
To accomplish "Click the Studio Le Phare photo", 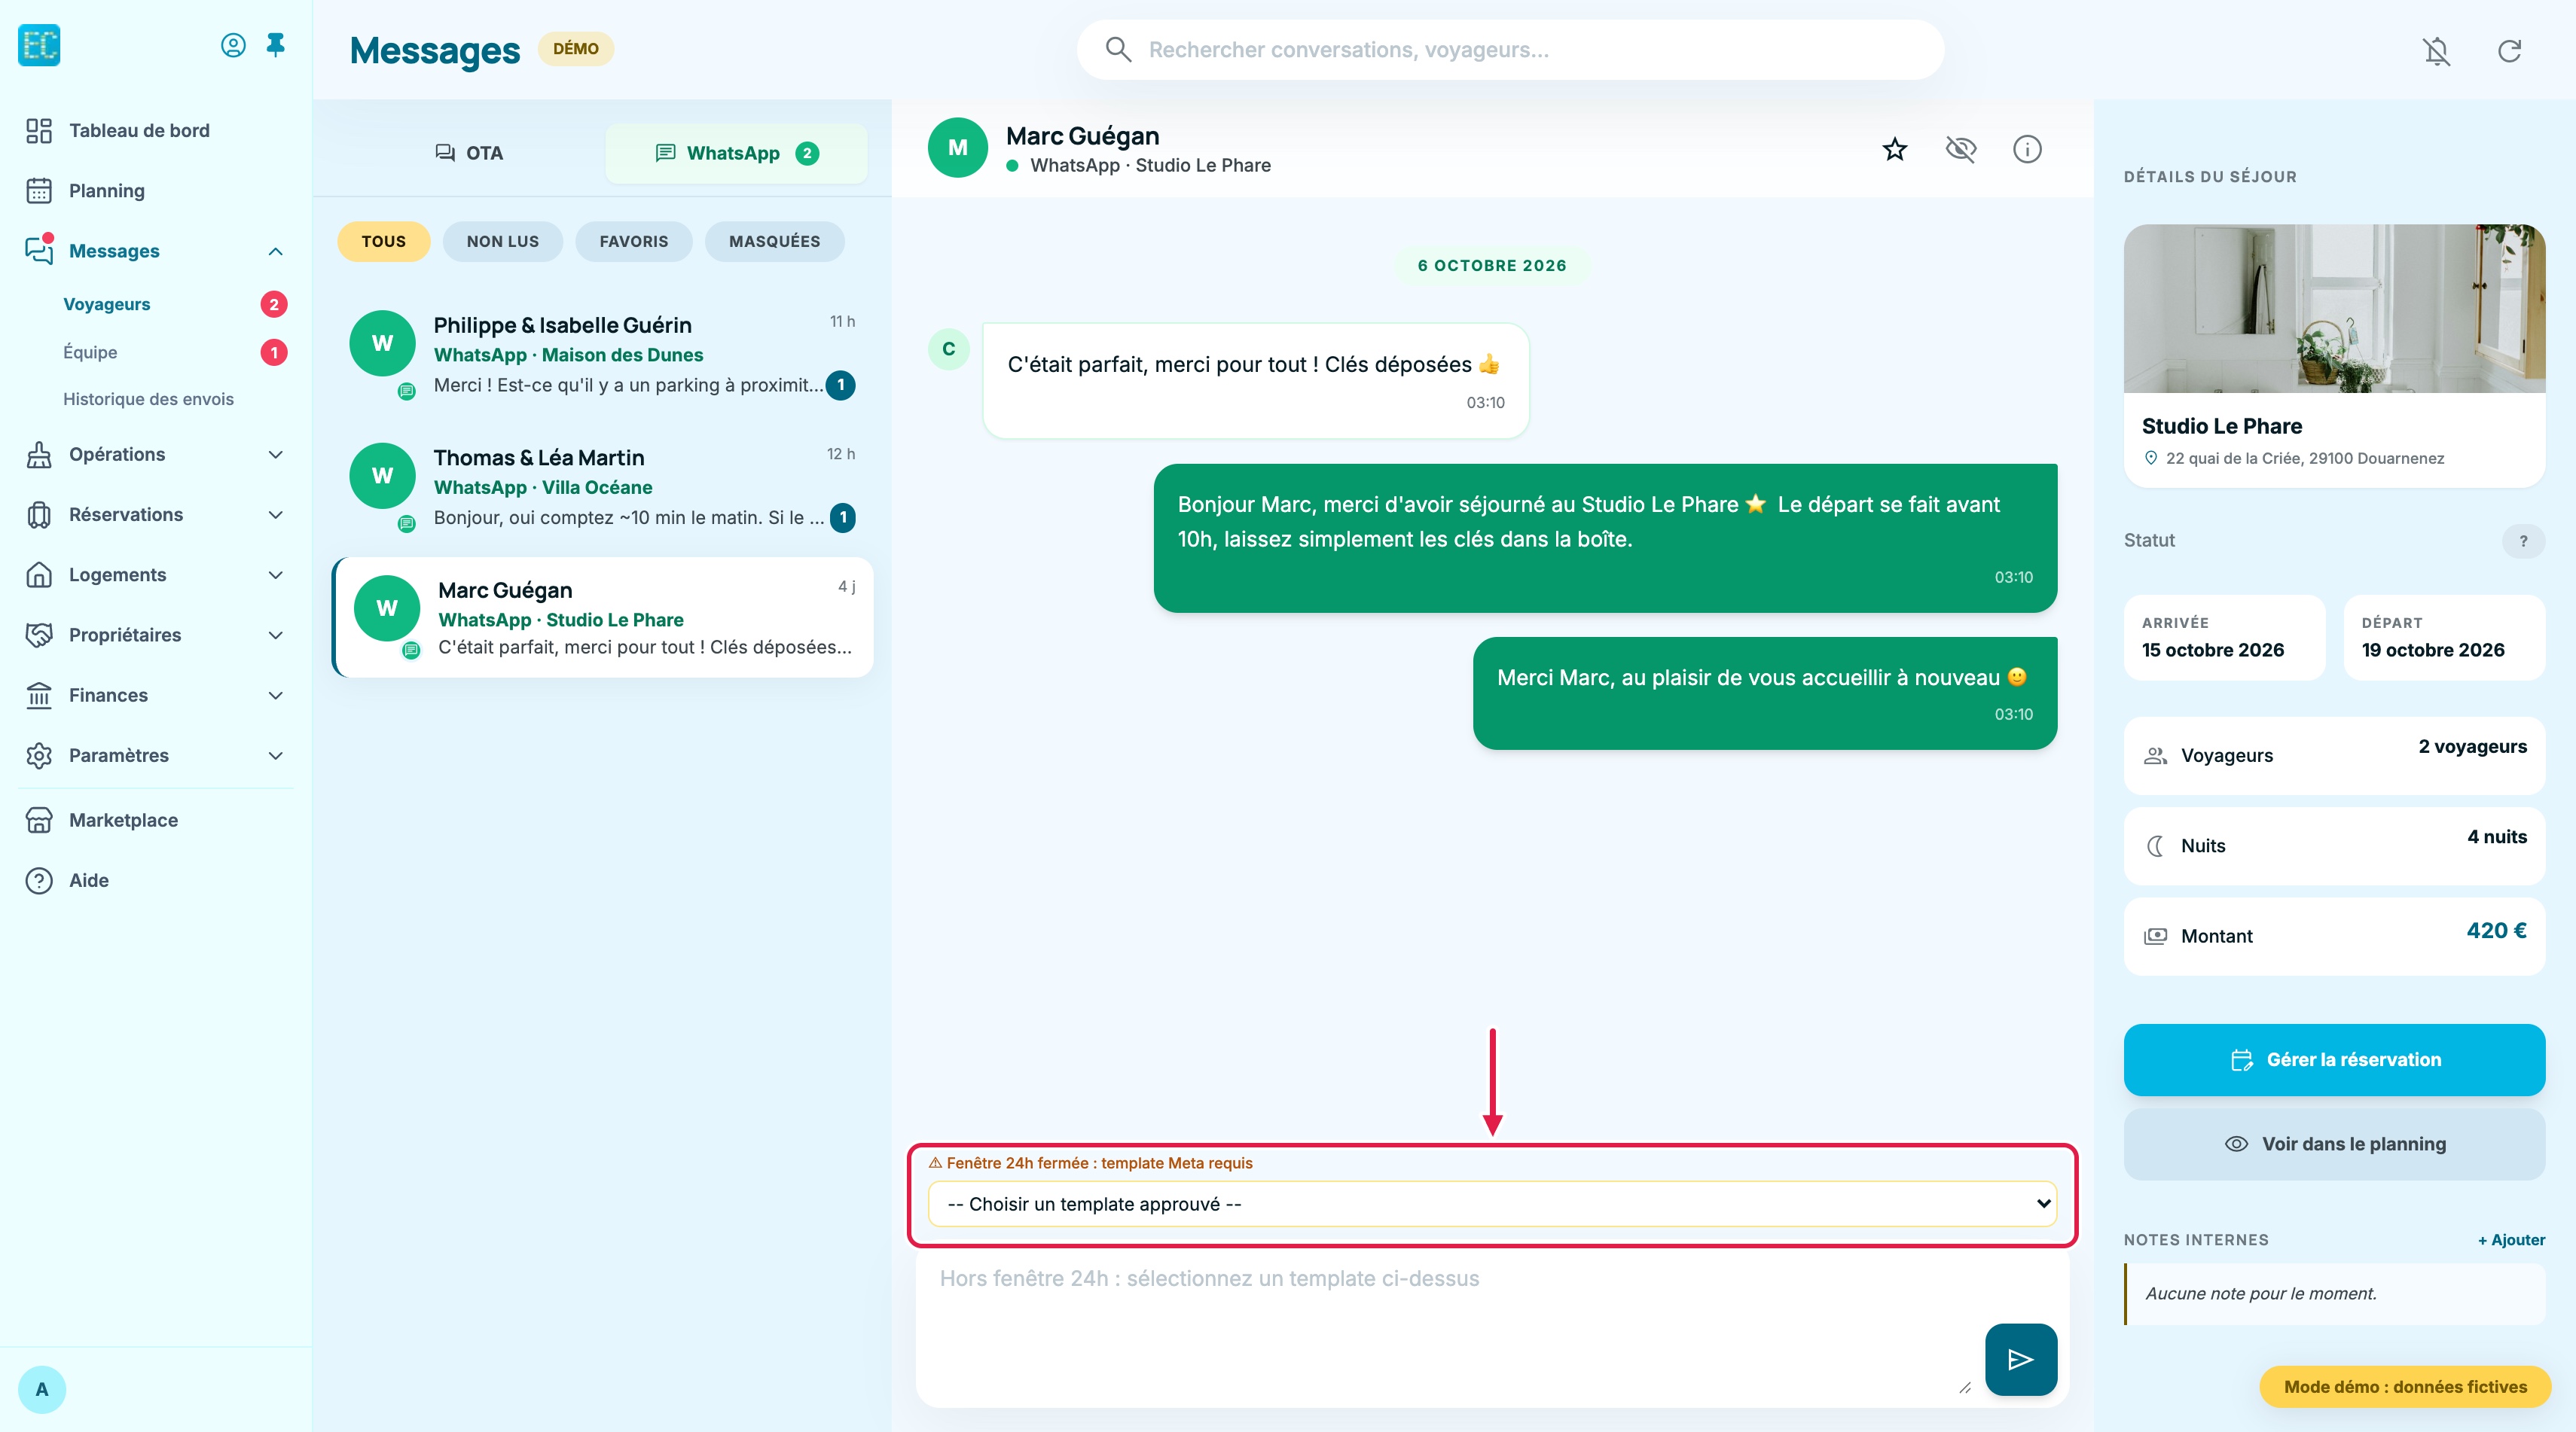I will pos(2334,308).
